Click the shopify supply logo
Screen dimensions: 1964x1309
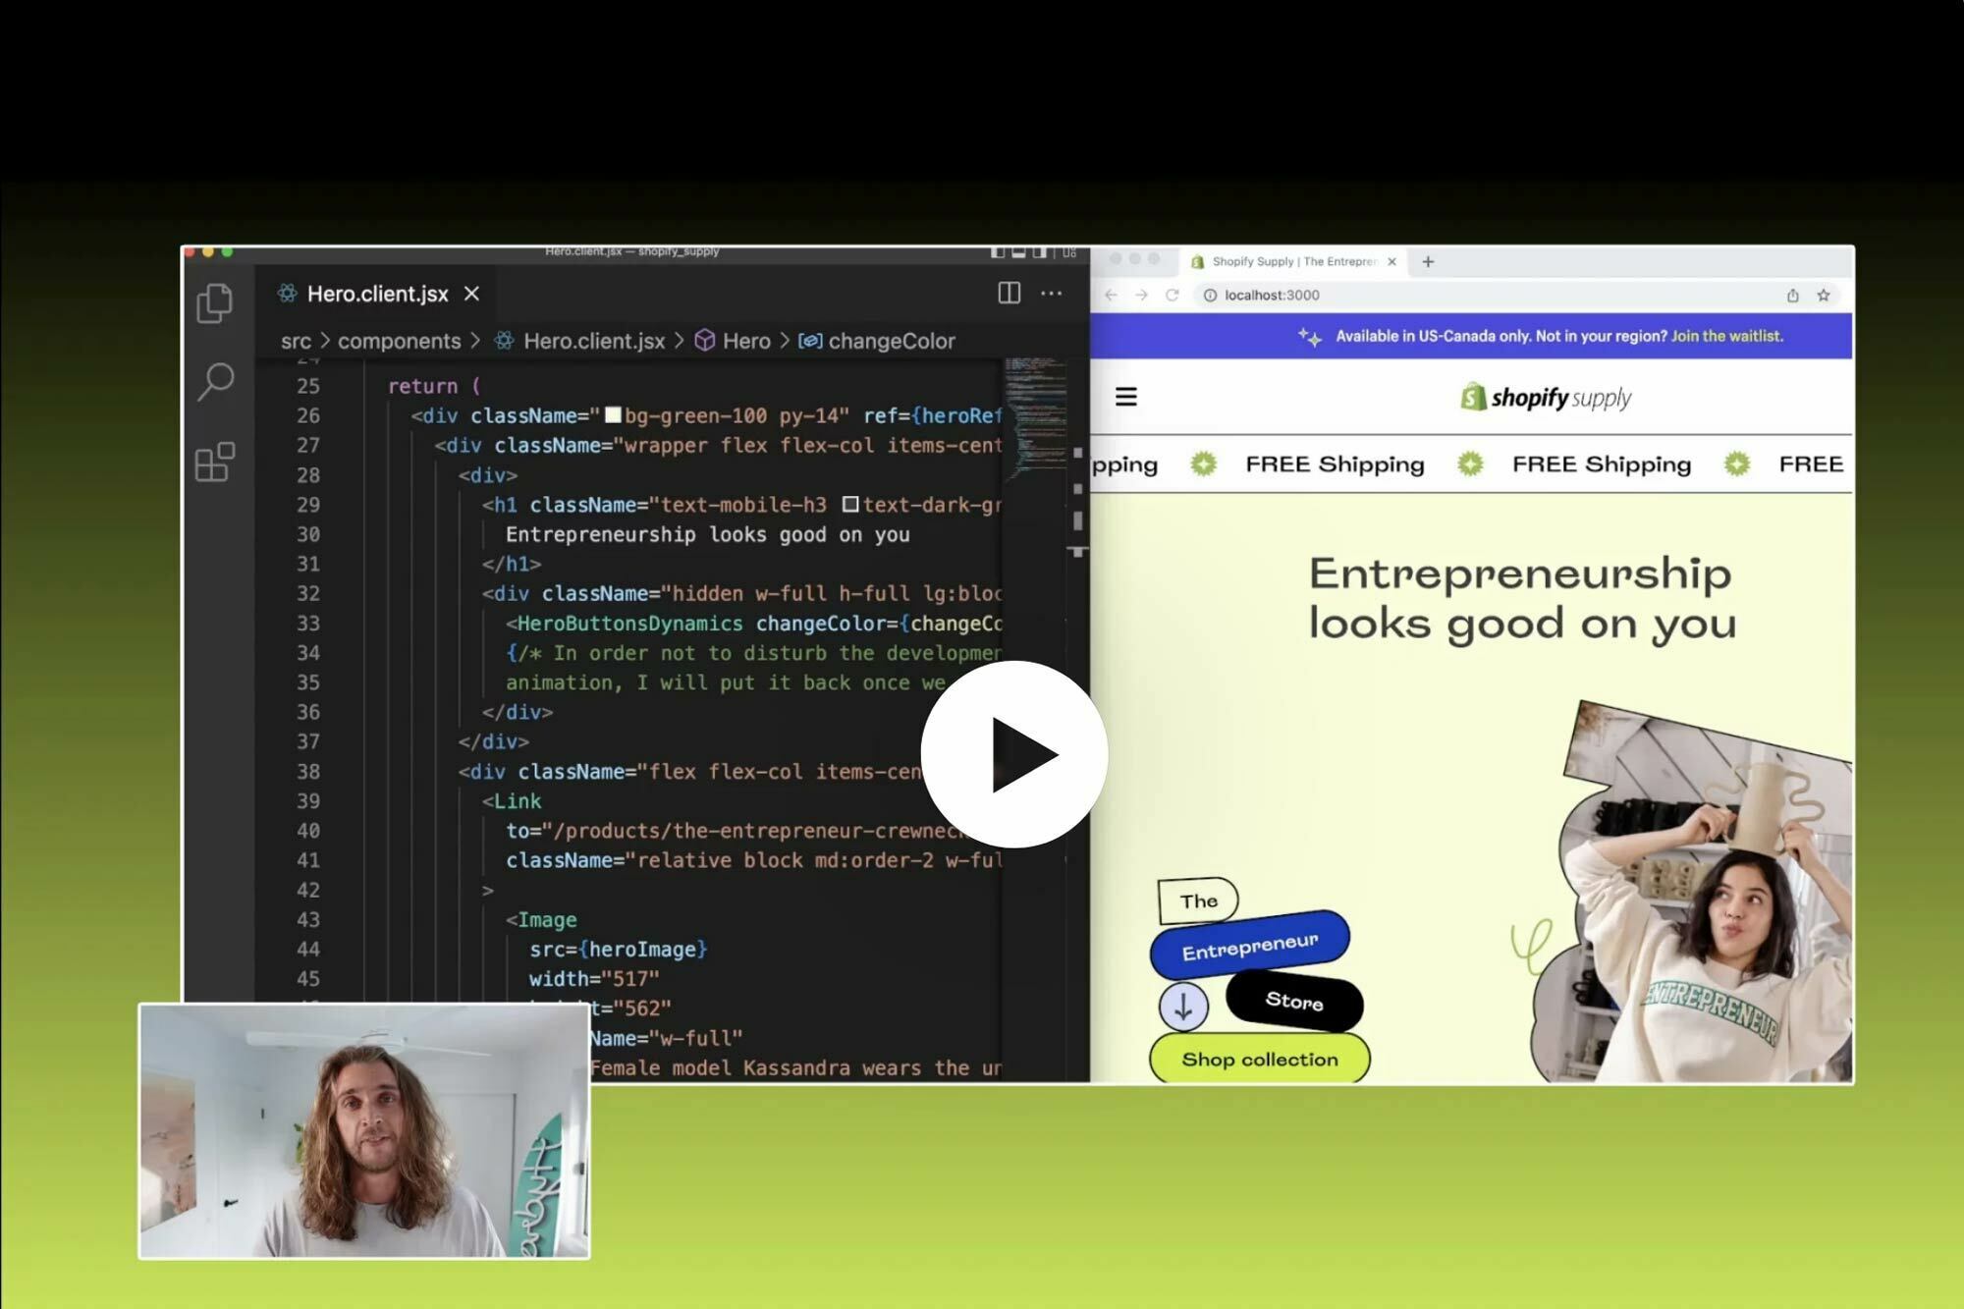pos(1546,397)
